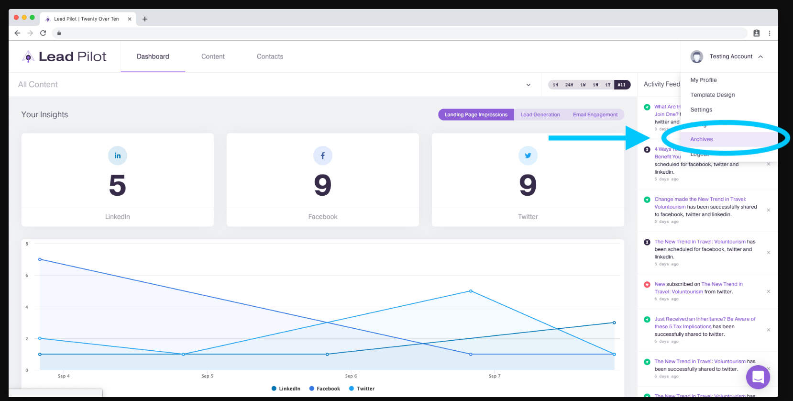Open Settings from account menu
The image size is (793, 401).
click(701, 110)
